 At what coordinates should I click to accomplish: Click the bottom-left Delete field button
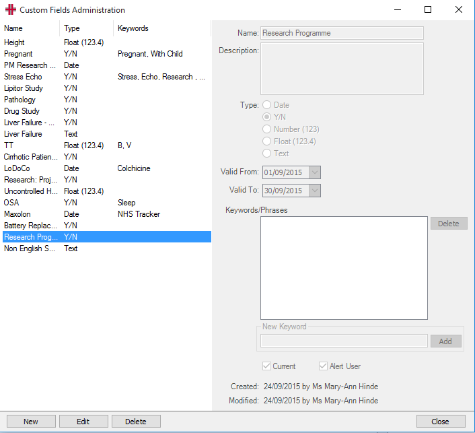pyautogui.click(x=136, y=422)
